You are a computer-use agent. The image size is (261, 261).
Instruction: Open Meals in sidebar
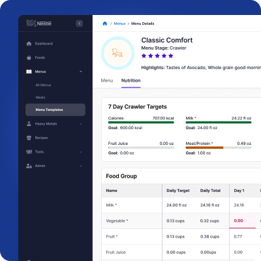click(40, 97)
